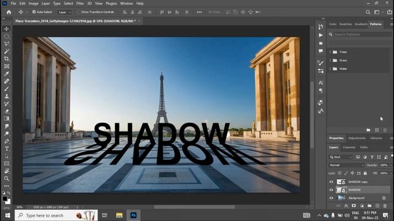Open the Layer menu

tap(46, 4)
